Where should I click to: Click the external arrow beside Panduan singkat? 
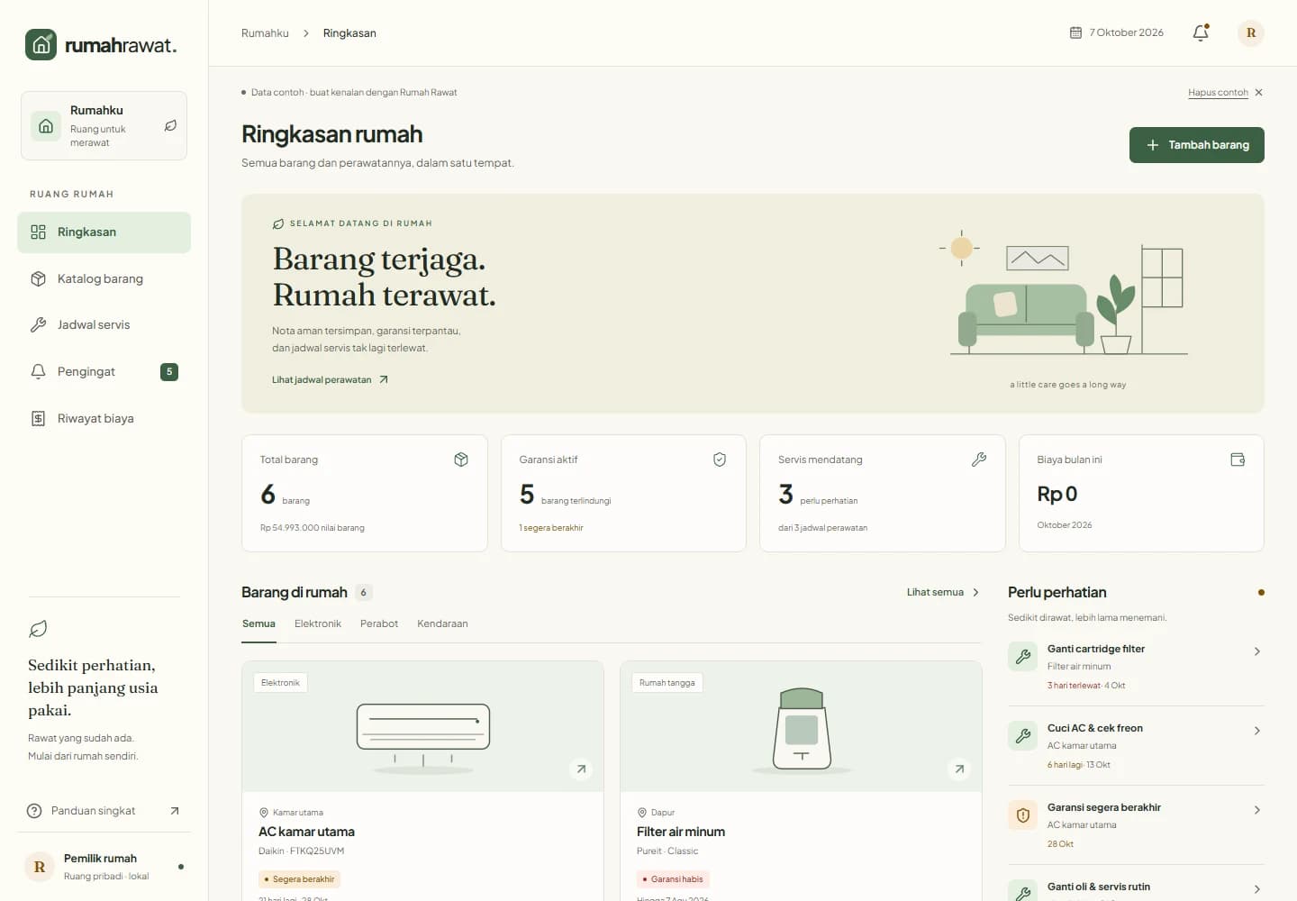point(175,811)
